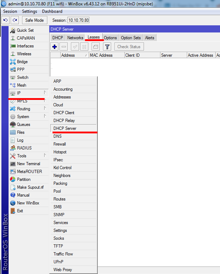
Task: Open the Session menu
Action: click(10, 11)
